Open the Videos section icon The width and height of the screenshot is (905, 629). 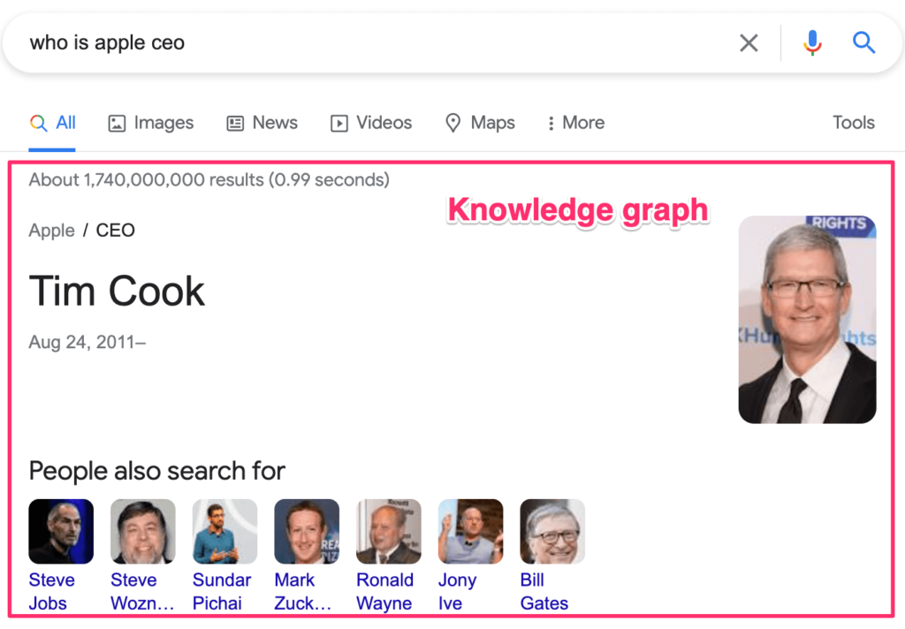pyautogui.click(x=338, y=123)
